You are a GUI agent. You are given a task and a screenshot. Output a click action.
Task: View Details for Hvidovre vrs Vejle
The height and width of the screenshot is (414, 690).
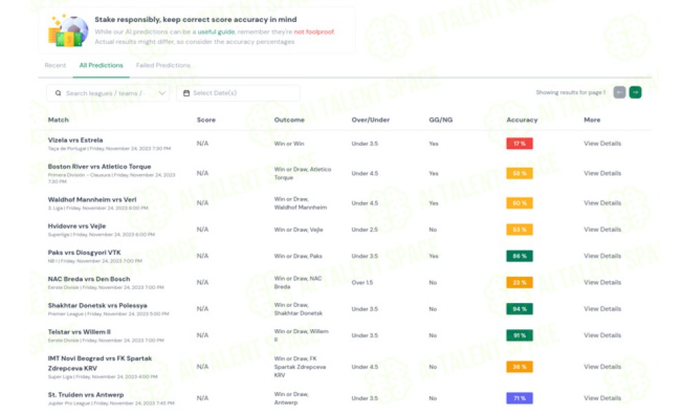[602, 230]
